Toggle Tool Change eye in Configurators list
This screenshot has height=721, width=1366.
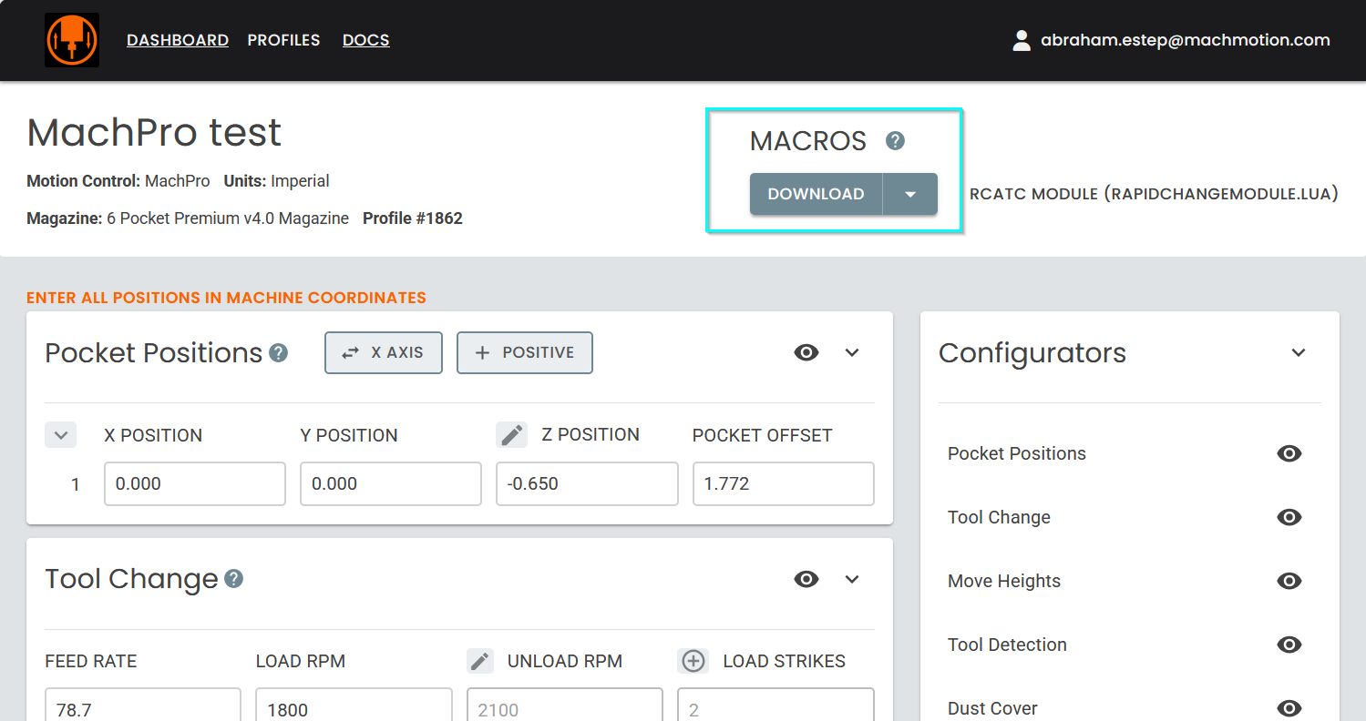[x=1289, y=517]
